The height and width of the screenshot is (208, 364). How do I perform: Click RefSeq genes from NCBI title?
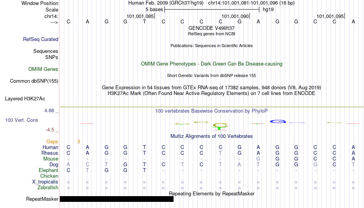[x=212, y=34]
